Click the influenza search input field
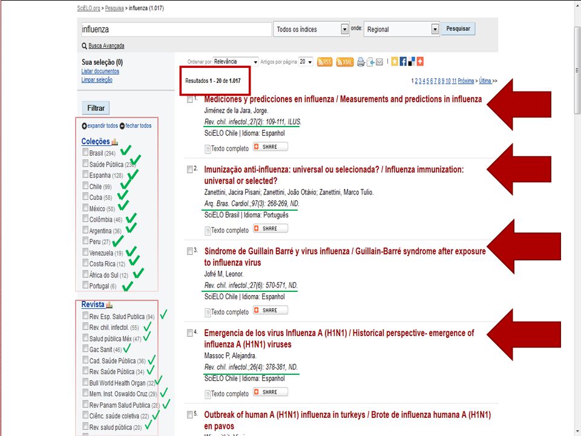The image size is (581, 436). [176, 29]
